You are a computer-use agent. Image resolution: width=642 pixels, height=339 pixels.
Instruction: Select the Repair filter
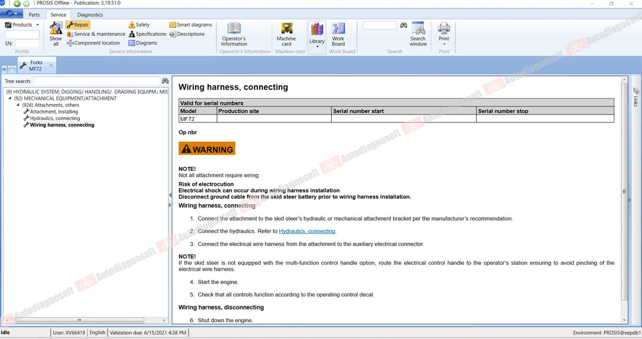[78, 25]
